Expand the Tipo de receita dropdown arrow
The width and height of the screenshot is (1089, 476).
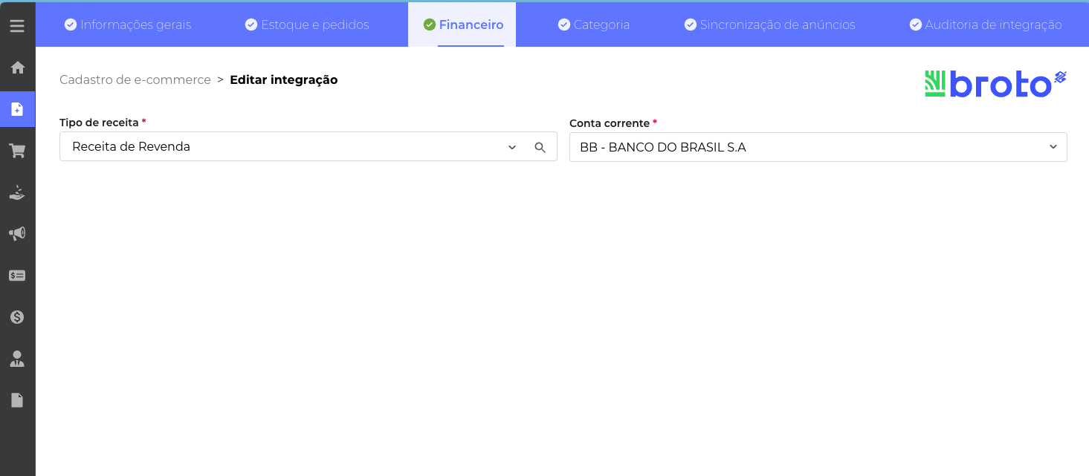(512, 147)
